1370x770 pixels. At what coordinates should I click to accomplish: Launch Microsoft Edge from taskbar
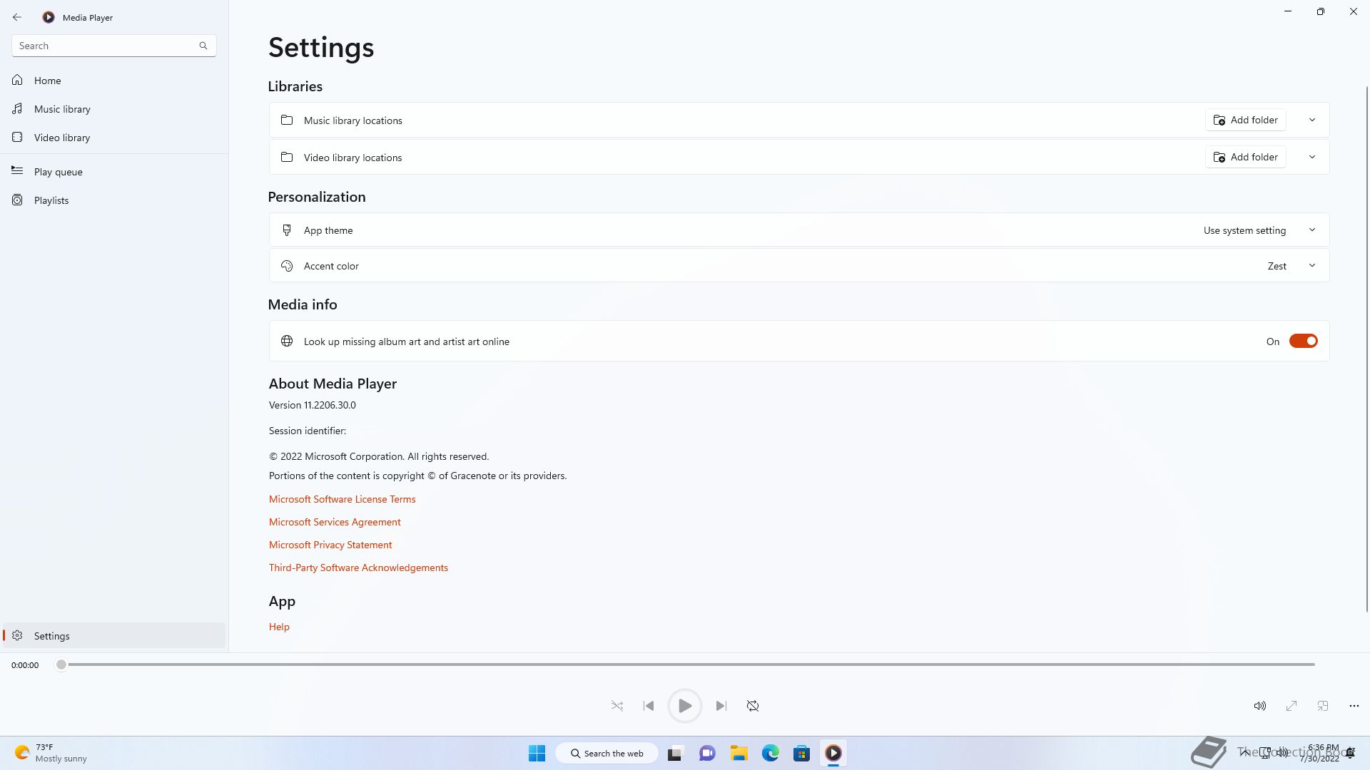tap(771, 753)
